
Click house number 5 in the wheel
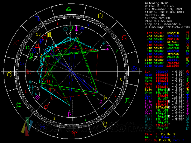[115, 95]
